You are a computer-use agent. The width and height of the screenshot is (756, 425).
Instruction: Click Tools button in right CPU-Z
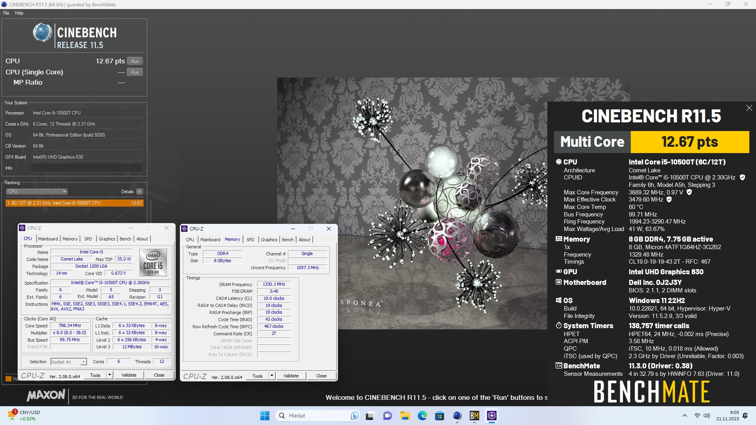258,376
